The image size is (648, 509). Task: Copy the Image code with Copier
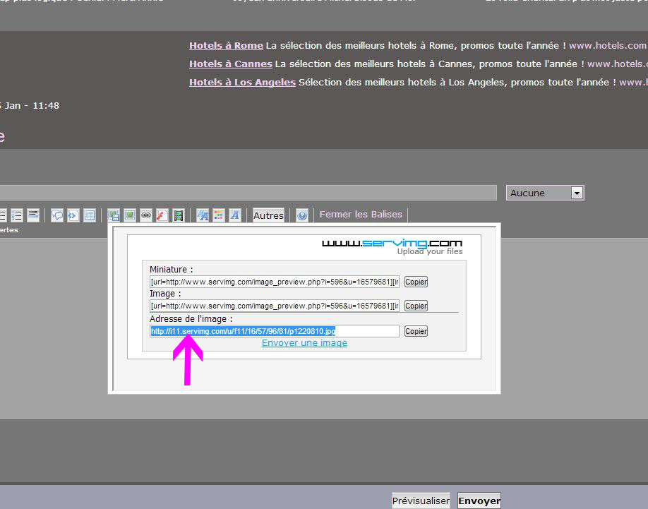click(416, 306)
